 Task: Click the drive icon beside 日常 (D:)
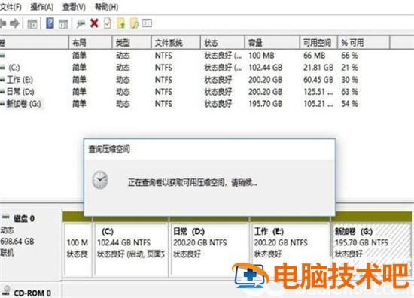(2, 92)
